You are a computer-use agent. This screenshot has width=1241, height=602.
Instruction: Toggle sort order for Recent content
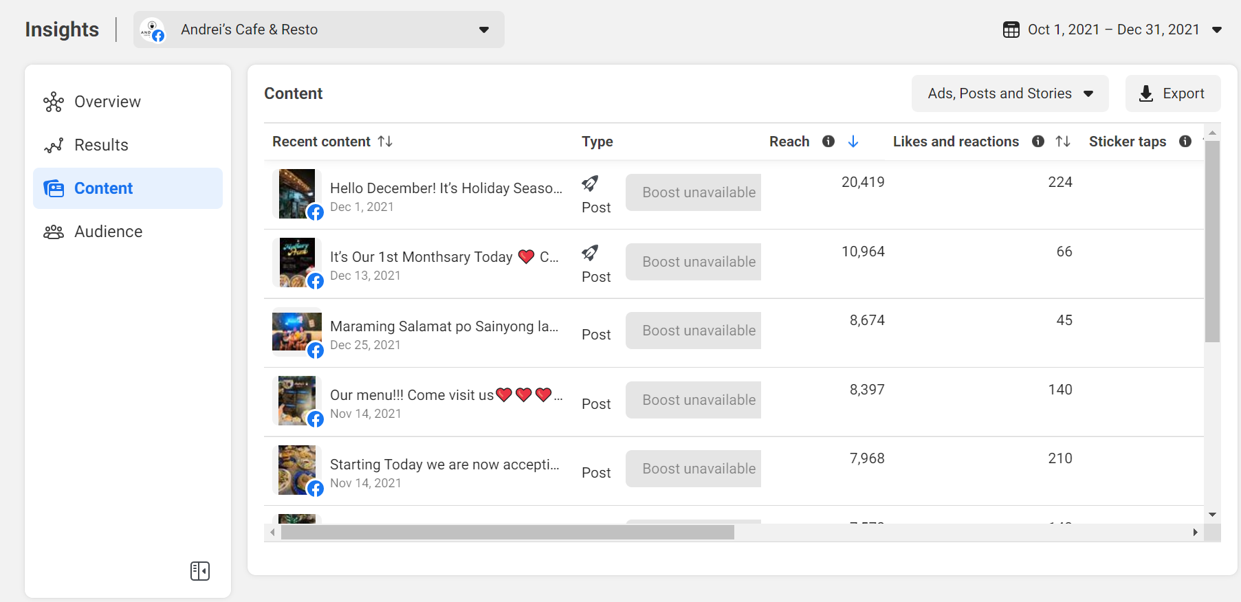click(x=385, y=142)
